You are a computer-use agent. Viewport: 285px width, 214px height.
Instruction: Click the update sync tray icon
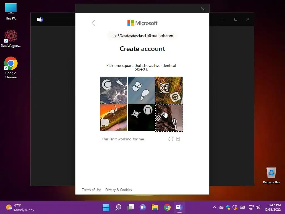click(x=235, y=207)
